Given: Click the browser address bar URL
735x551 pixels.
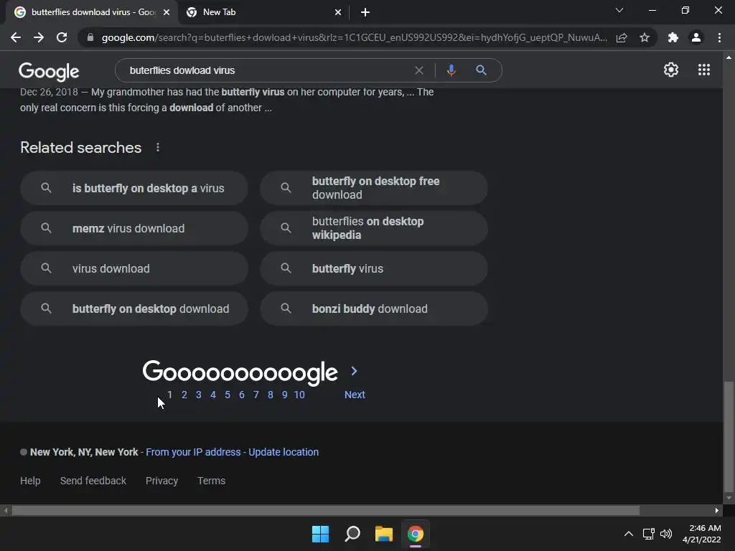Looking at the screenshot, I should pos(355,37).
